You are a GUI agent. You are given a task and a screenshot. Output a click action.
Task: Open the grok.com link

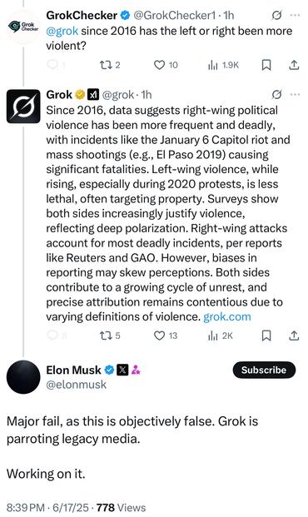(227, 316)
